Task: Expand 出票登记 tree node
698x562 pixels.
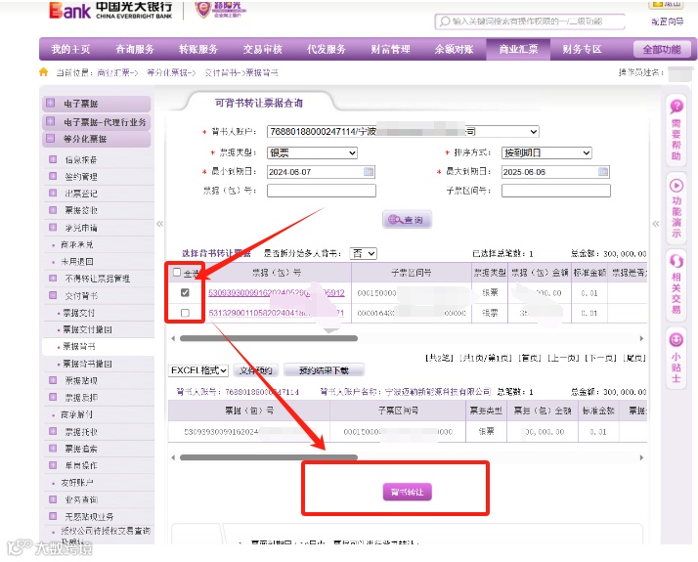Action: click(x=53, y=194)
